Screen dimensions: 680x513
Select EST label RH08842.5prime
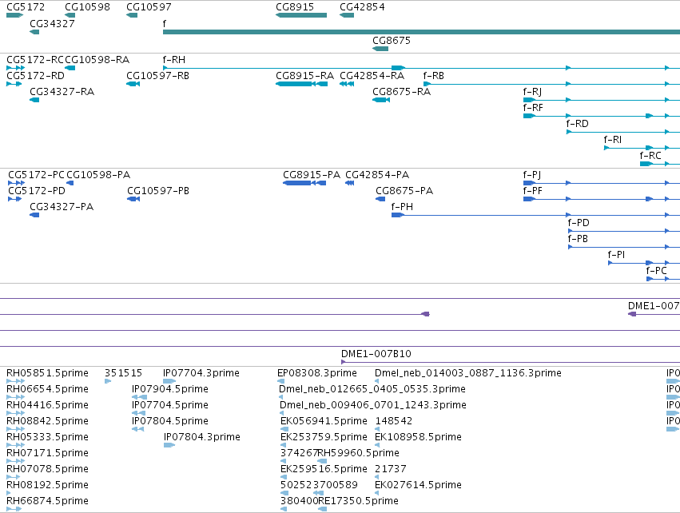coord(47,421)
